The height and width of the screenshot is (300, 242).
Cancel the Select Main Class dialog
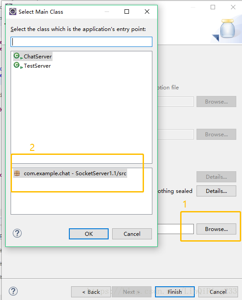(x=132, y=234)
